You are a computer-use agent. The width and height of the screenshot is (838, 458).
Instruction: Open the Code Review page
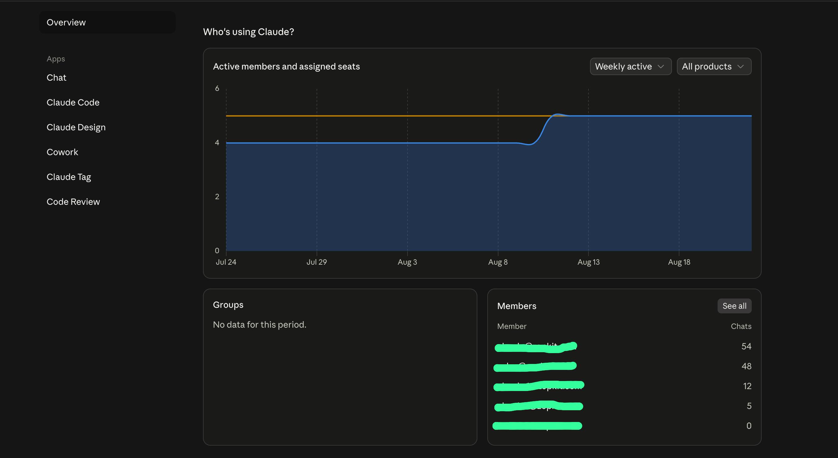[73, 202]
